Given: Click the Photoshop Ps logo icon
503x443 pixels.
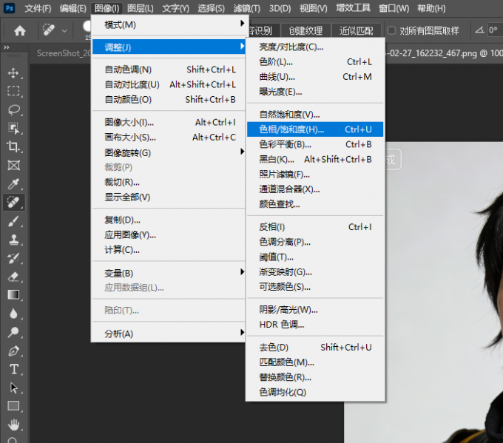Looking at the screenshot, I should point(10,8).
